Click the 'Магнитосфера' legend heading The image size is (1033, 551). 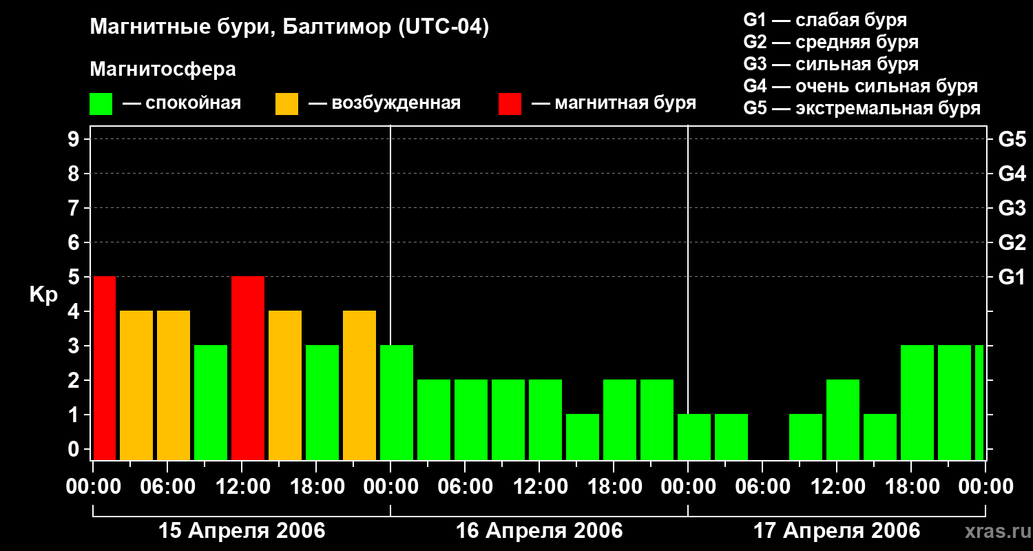(163, 70)
